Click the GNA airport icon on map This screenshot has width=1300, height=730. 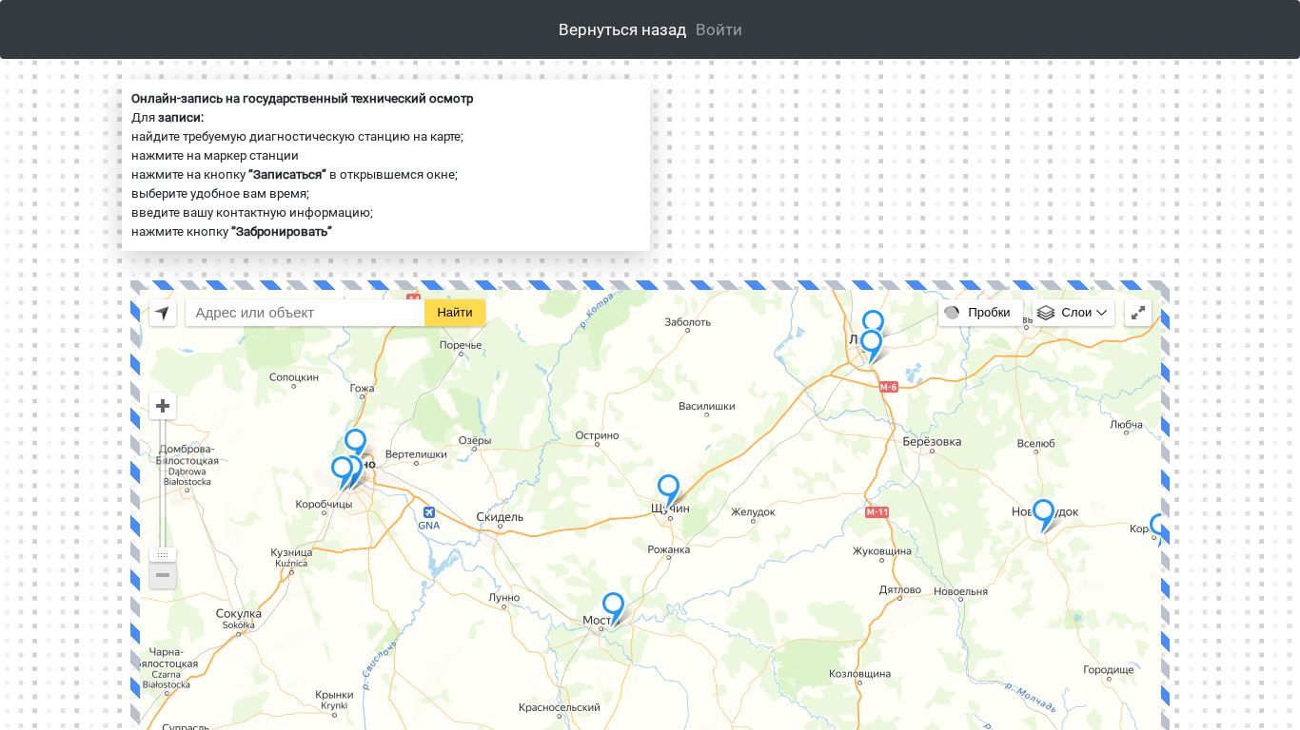coord(429,513)
